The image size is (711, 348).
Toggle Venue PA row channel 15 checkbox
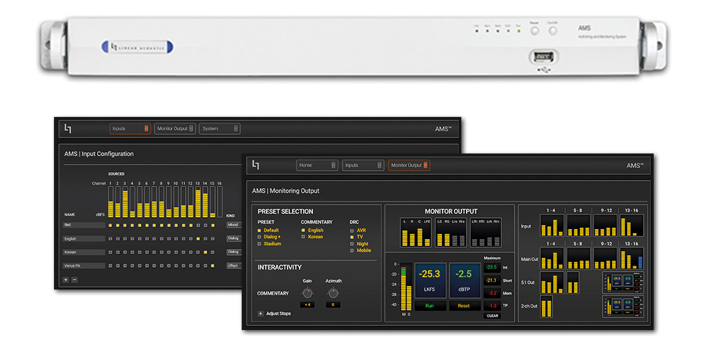click(x=212, y=266)
